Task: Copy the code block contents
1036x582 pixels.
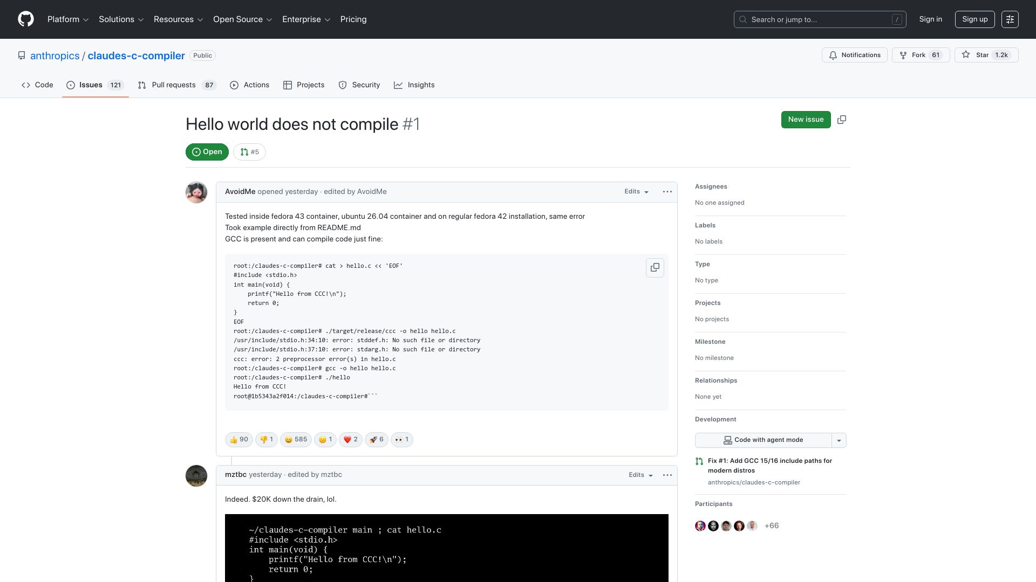Action: [x=655, y=268]
